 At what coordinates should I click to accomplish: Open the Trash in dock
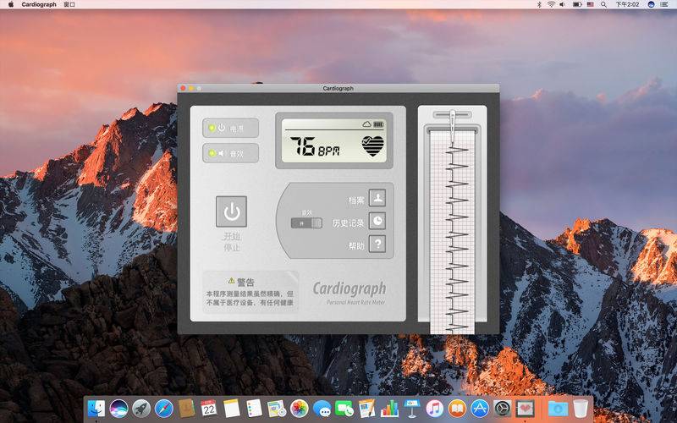coord(581,408)
